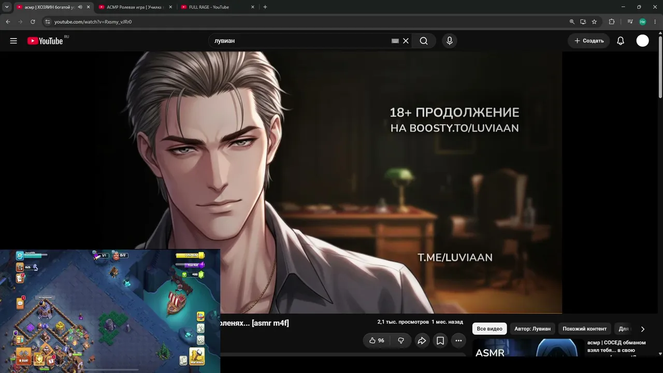Select the Все видео filter chip
This screenshot has height=373, width=663.
point(489,329)
